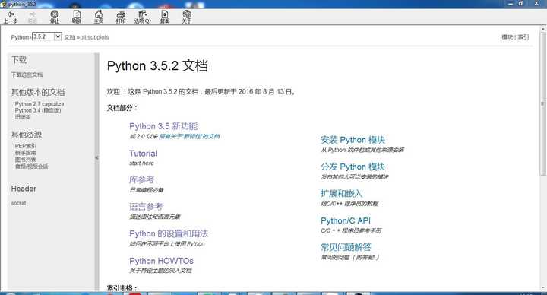Click the 旧版本 sidebar link
This screenshot has height=295, width=547.
[23, 117]
